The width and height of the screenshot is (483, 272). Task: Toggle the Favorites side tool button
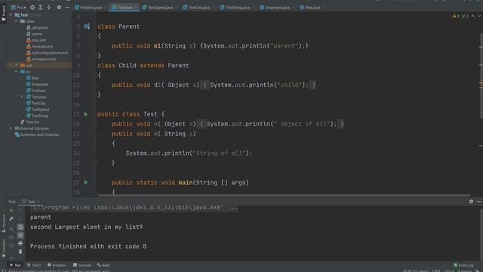pos(3,249)
